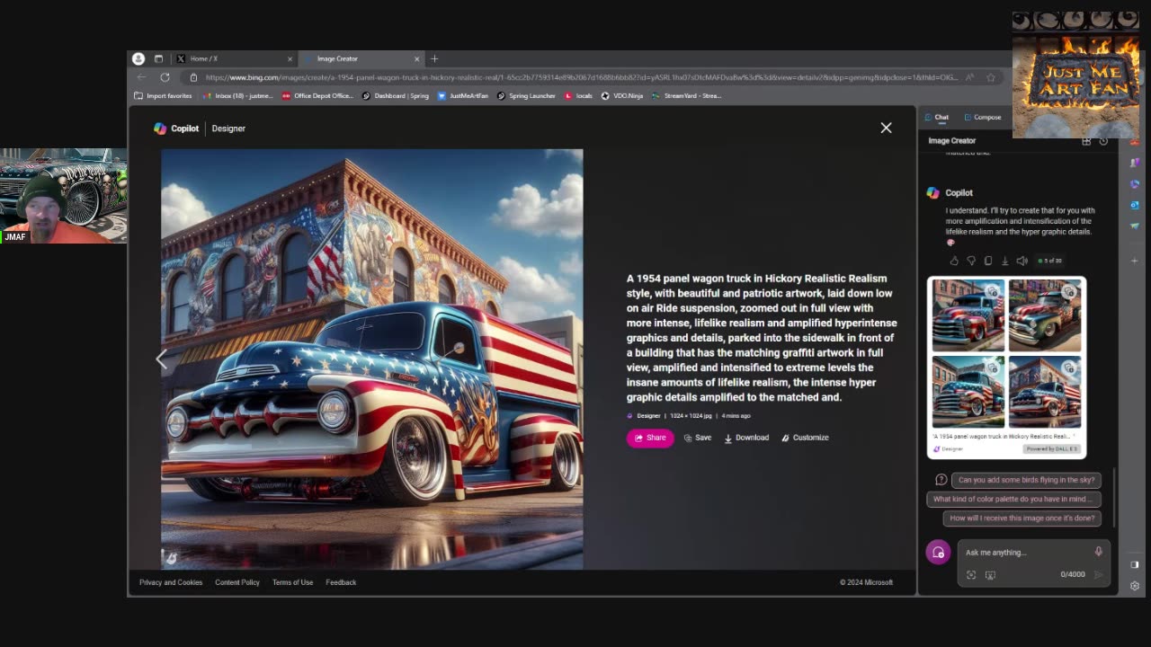The image size is (1151, 647).
Task: Open the tab actions menu icon
Action: 158,58
